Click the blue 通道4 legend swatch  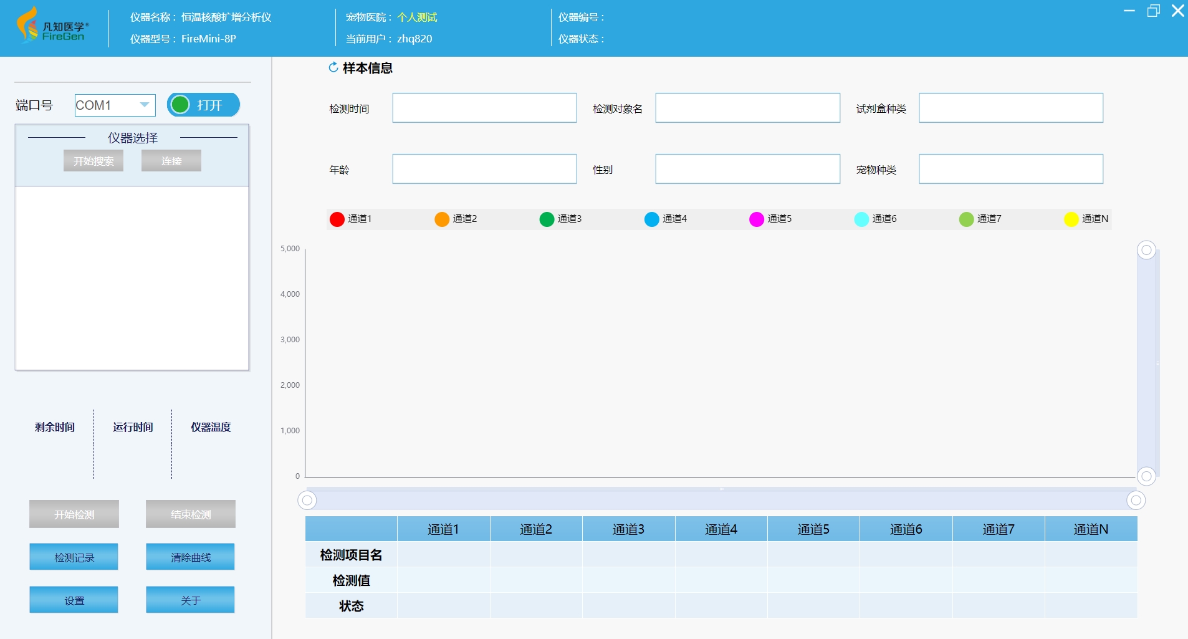652,219
